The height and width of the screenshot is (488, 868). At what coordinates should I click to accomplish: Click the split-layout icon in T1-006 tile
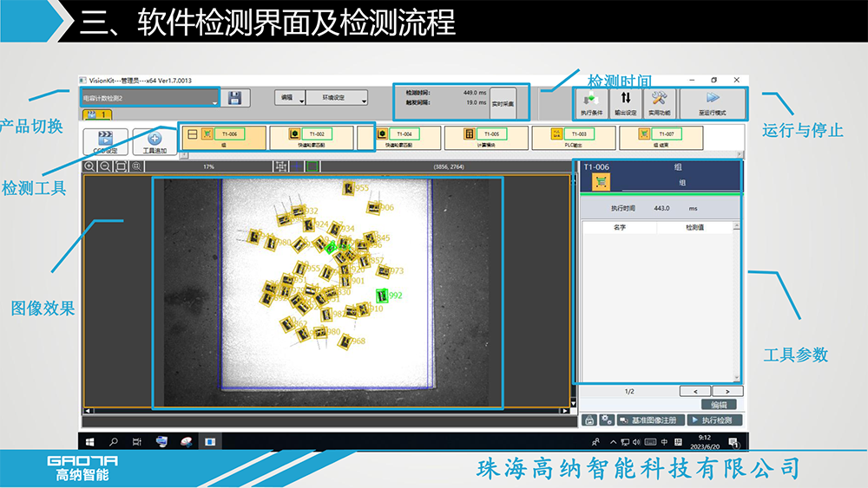tap(193, 133)
